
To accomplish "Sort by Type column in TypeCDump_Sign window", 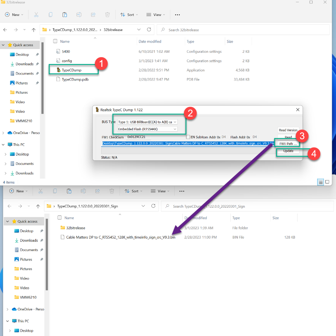I will pos(236,218).
